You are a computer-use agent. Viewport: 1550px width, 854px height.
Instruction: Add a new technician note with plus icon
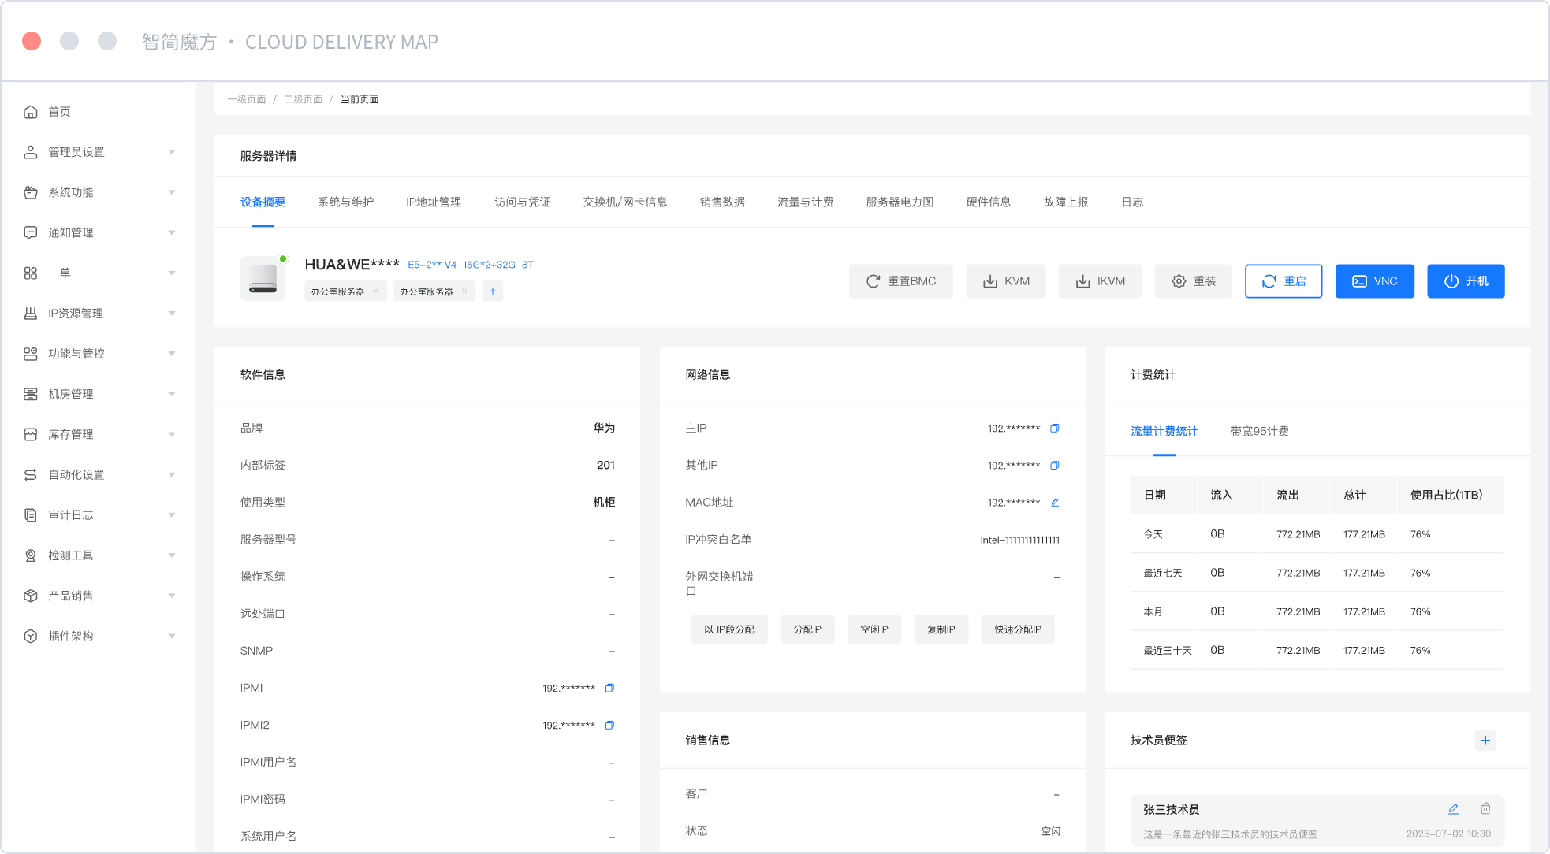pos(1485,741)
